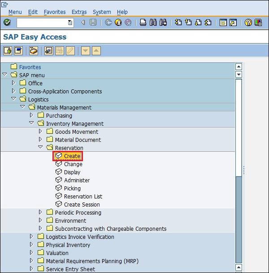This screenshot has width=269, height=273.
Task: Expand the Goods Movement folder
Action: click(x=40, y=131)
